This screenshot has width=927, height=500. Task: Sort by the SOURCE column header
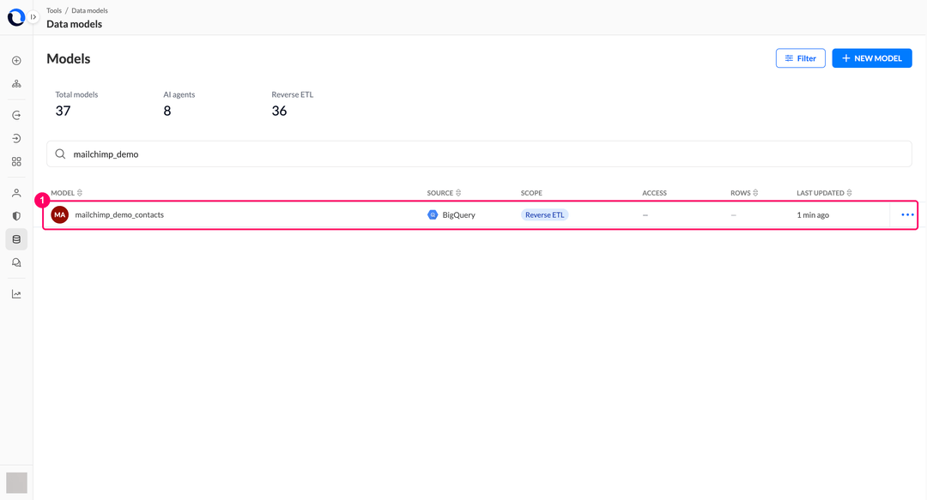[444, 193]
